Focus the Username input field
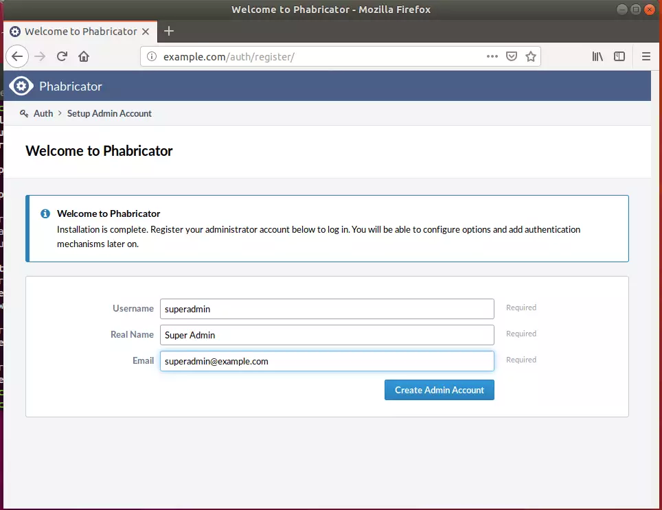The image size is (662, 510). [327, 309]
